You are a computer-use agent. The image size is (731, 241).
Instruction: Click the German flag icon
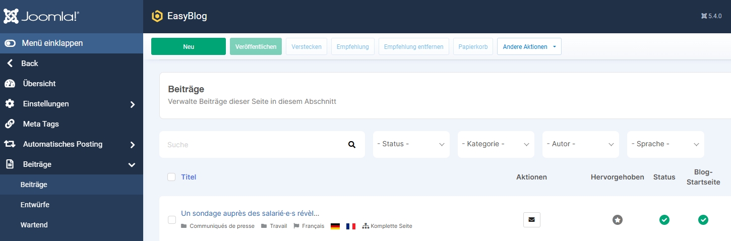point(335,226)
